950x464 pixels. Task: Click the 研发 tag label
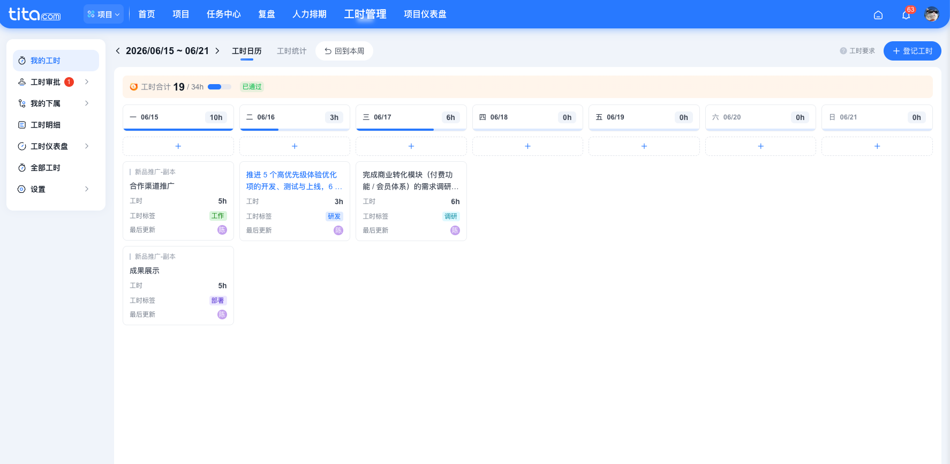coord(334,216)
